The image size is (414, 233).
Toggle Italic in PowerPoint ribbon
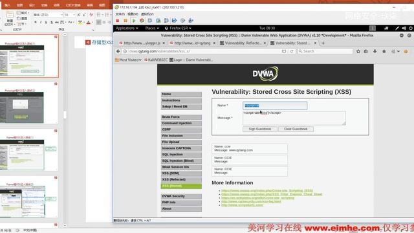41,23
